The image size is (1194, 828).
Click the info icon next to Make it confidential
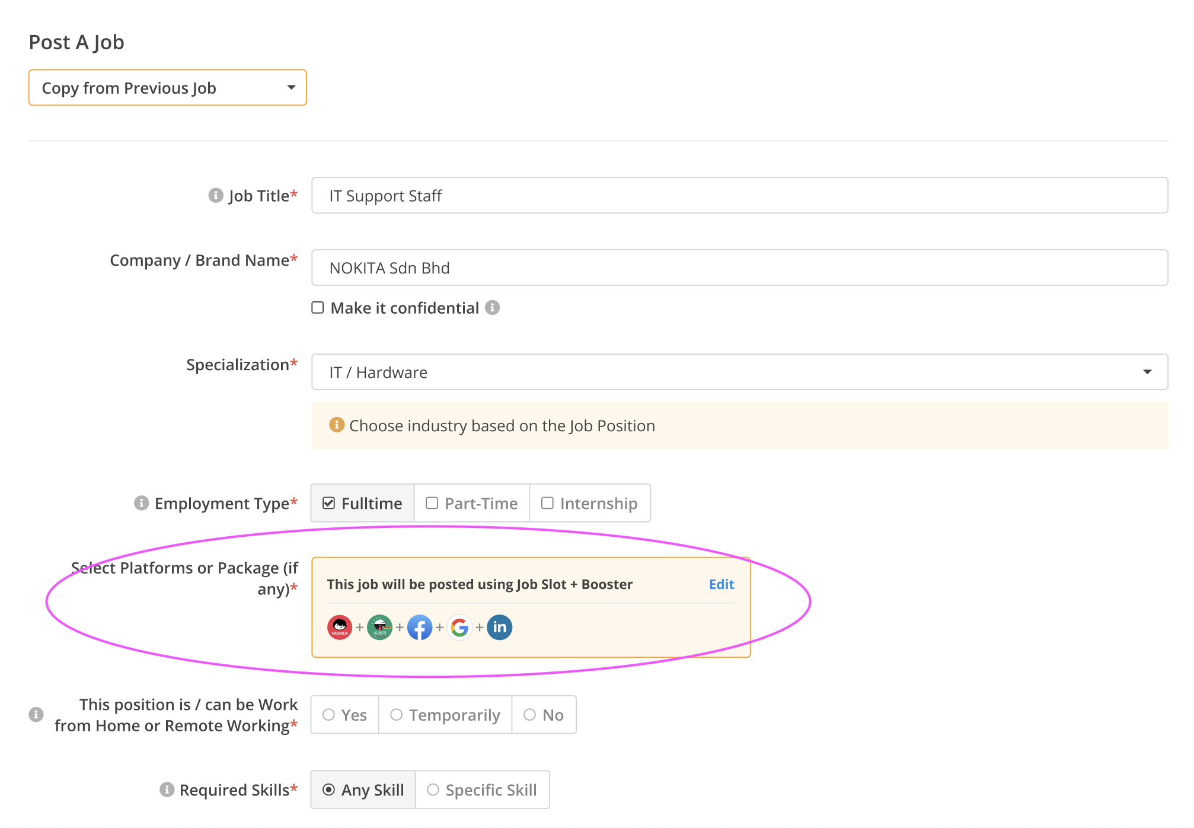click(493, 307)
